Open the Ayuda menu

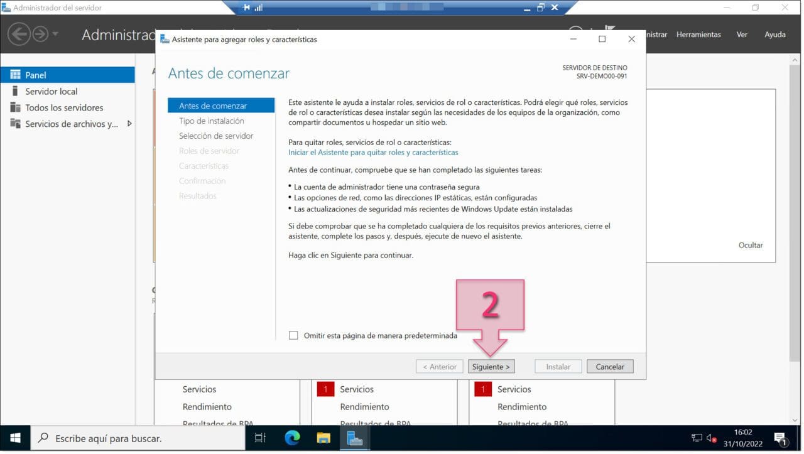775,35
